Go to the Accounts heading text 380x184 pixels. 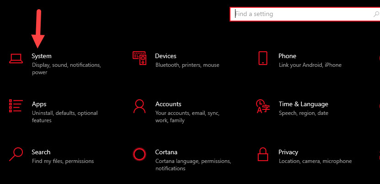(x=168, y=104)
